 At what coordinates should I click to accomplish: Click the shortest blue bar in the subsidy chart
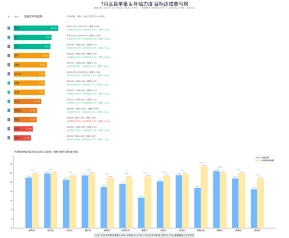(141, 213)
